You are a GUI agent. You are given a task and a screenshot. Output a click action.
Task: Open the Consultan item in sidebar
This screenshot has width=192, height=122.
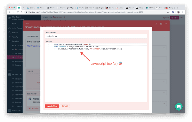click(17, 106)
